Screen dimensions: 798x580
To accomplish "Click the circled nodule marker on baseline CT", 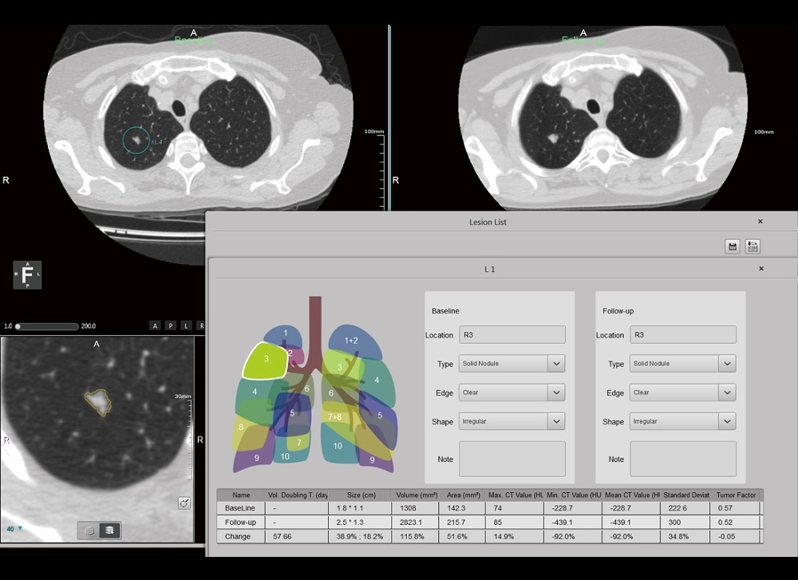I will coord(136,140).
